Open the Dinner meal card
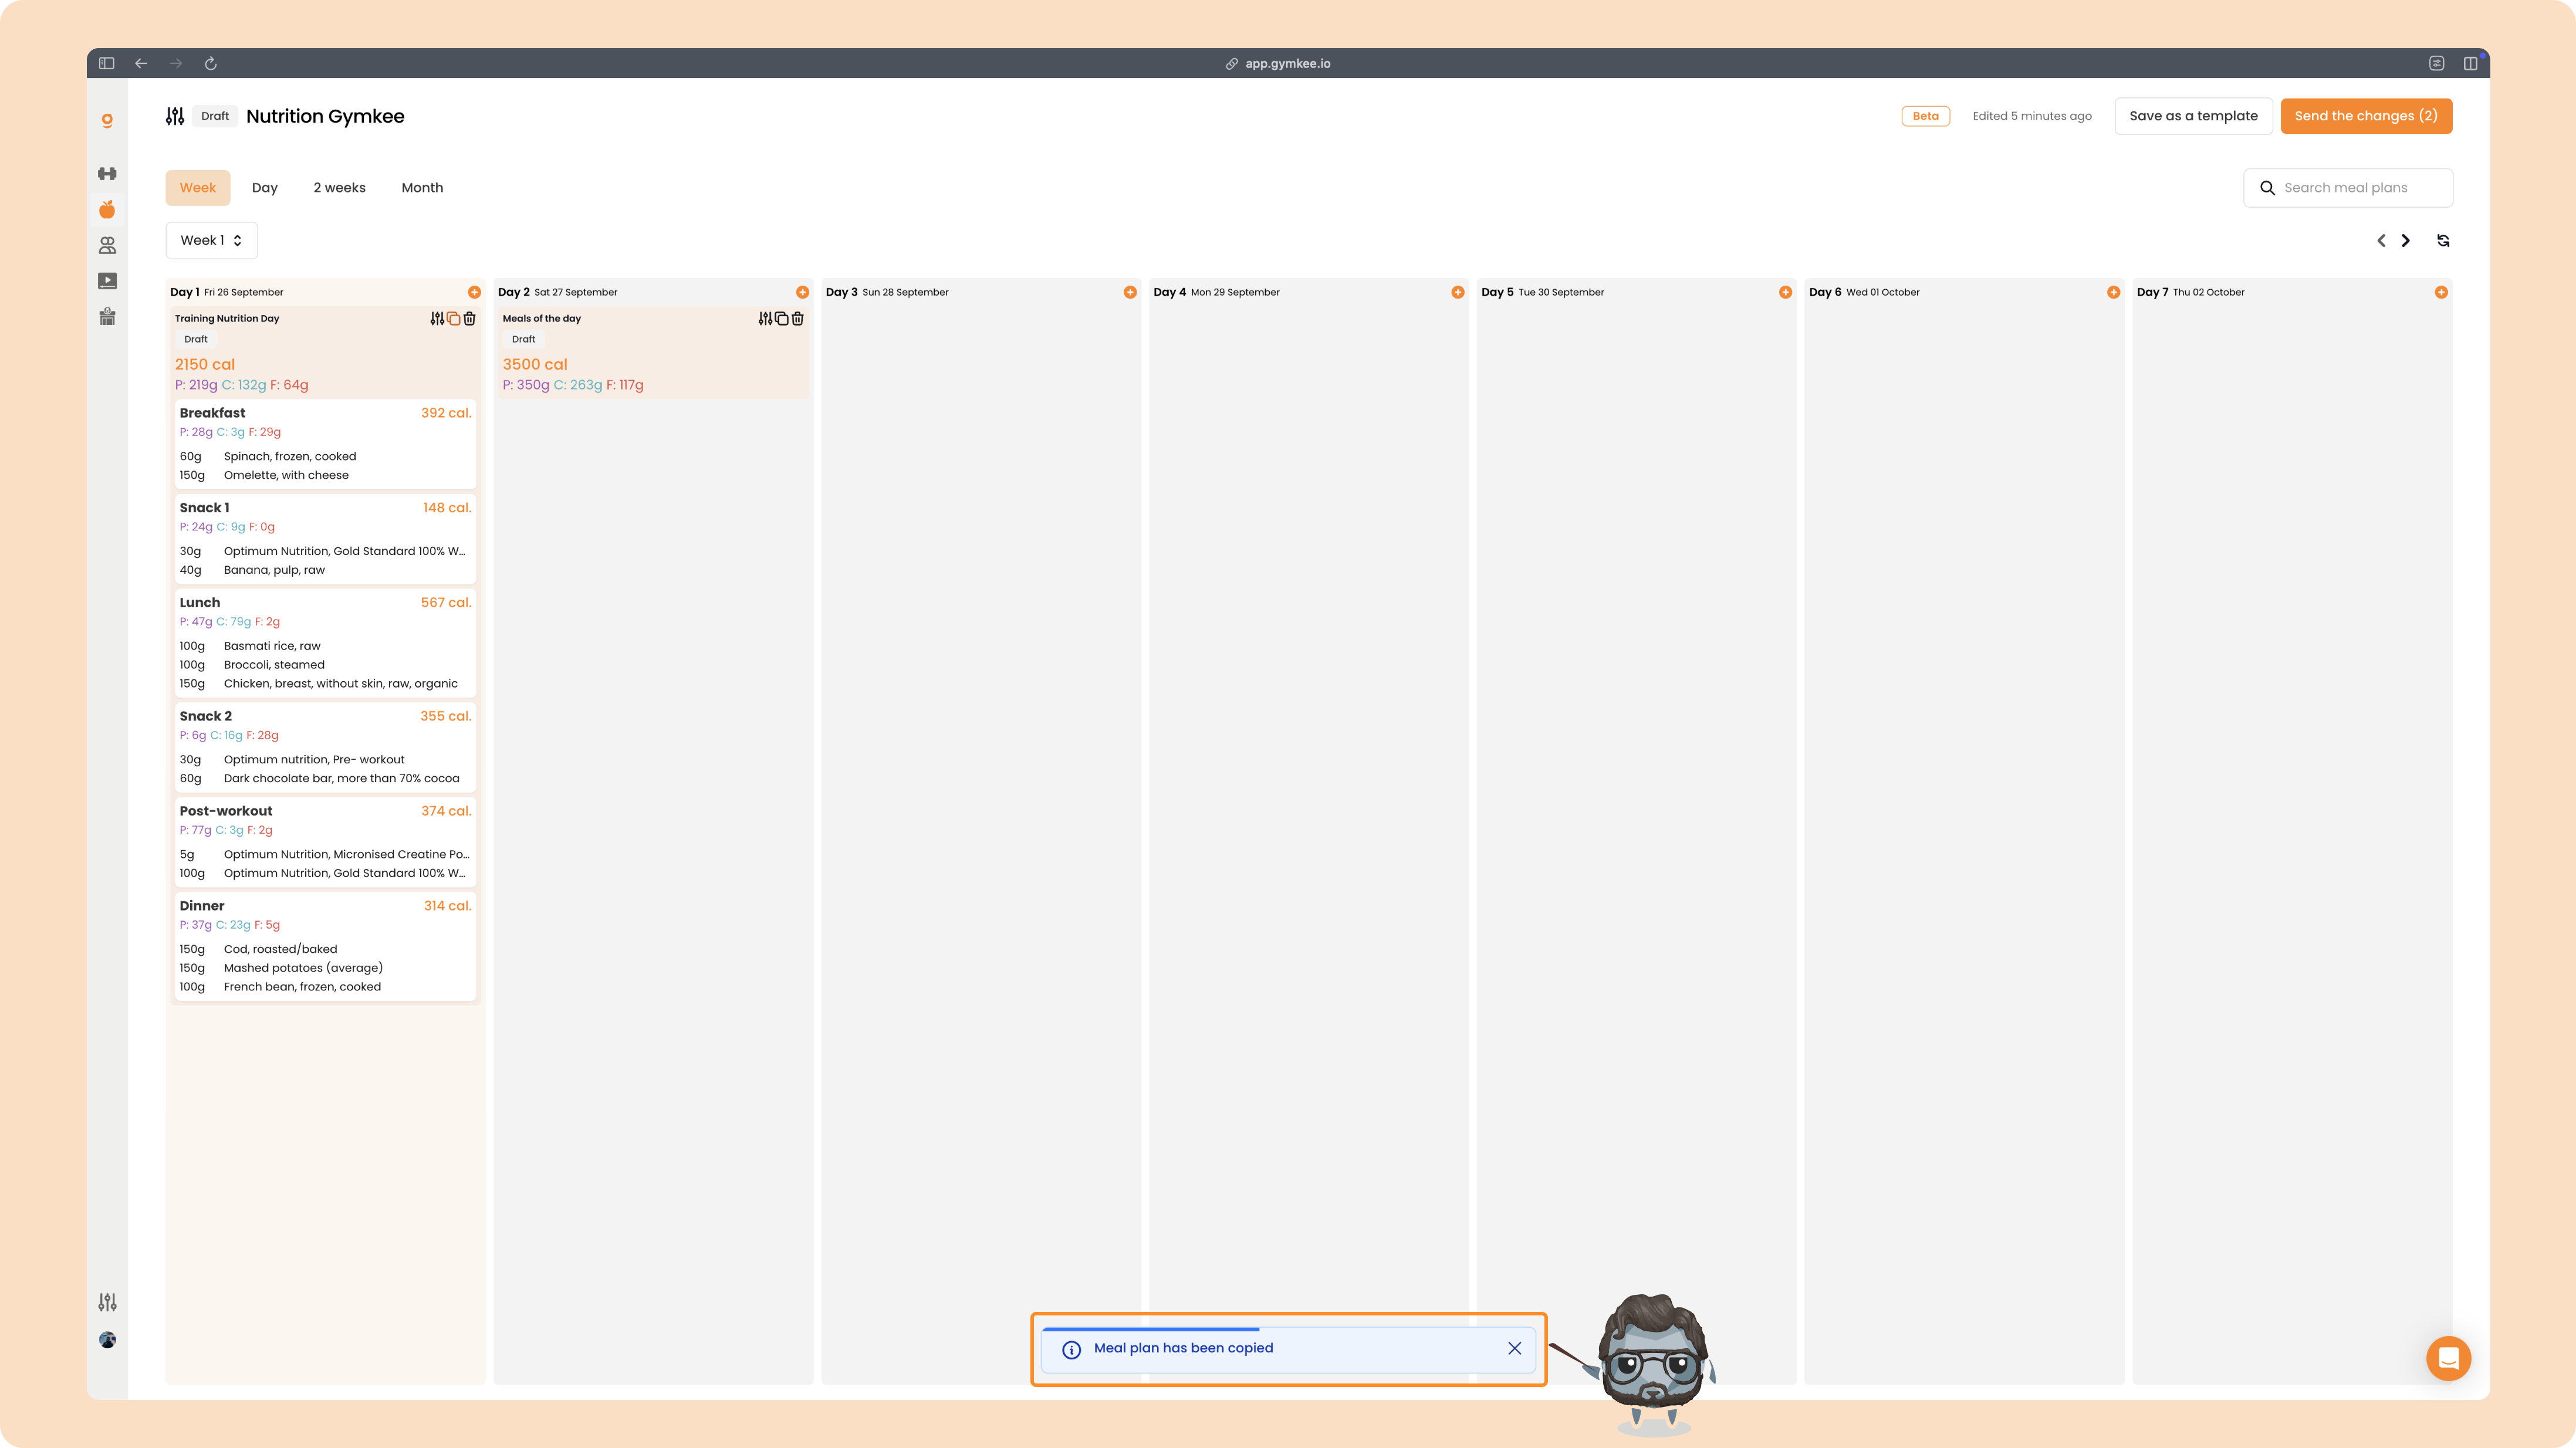 point(325,946)
